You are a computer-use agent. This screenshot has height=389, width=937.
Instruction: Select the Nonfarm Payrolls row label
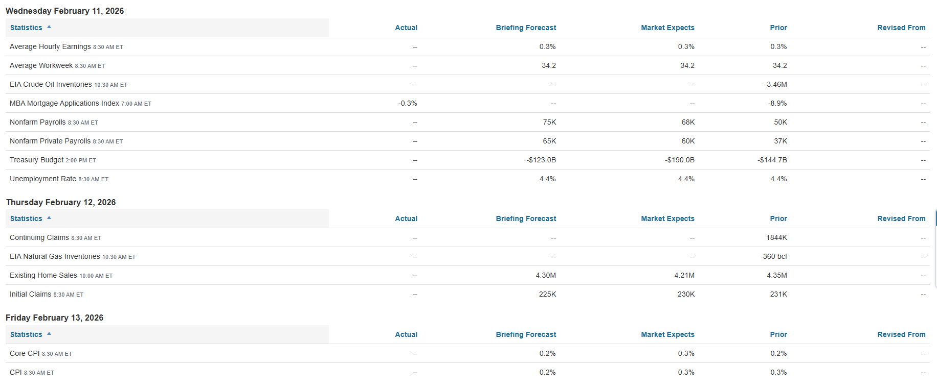(38, 123)
